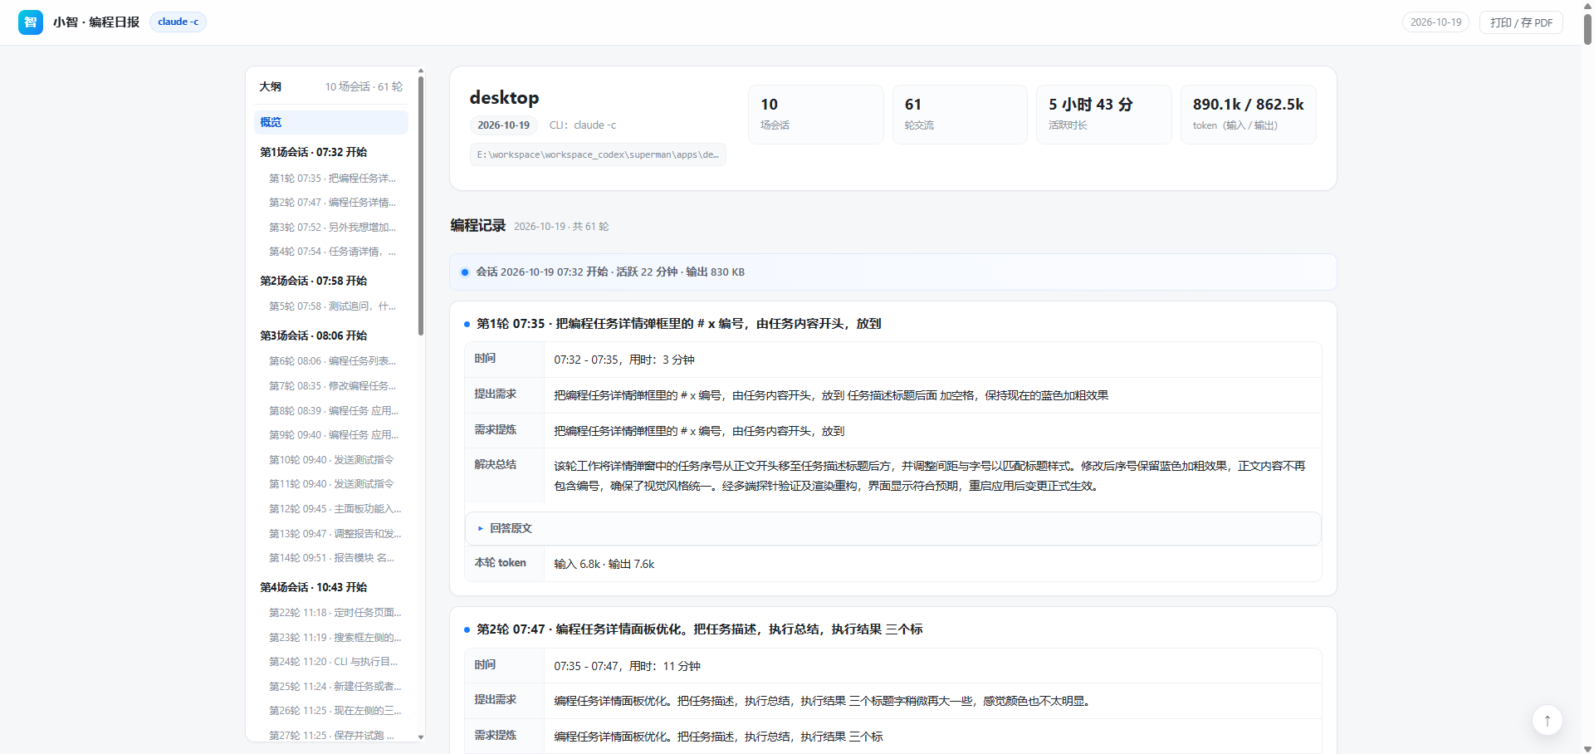Jump to 第6轮 08:06 in outline
This screenshot has height=754, width=1594.
[x=333, y=361]
